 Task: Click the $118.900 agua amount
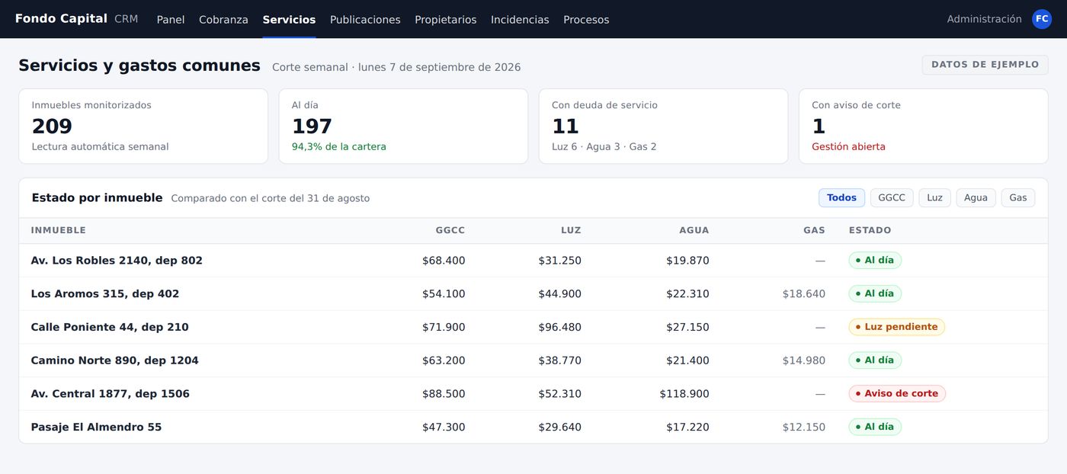684,394
